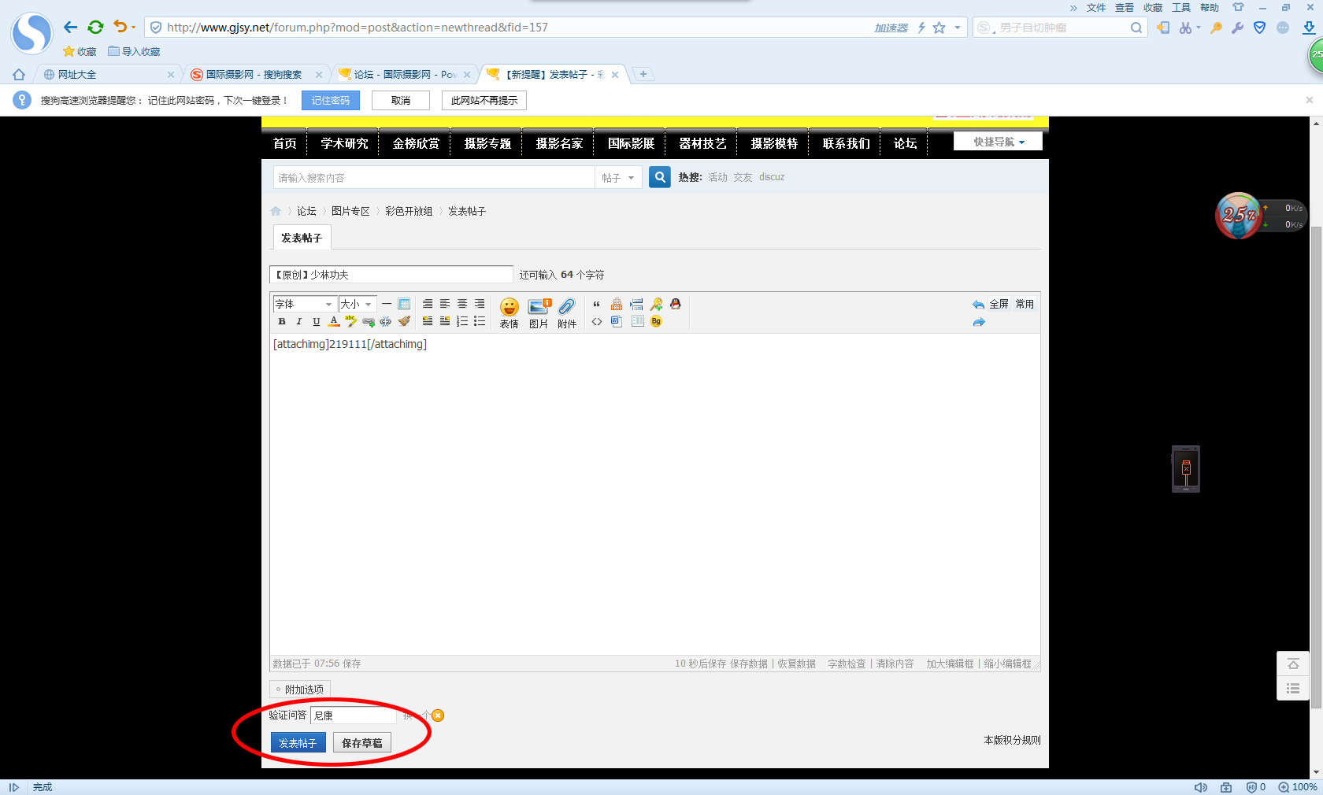The width and height of the screenshot is (1323, 795).
Task: Open the 字体 font dropdown
Action: pyautogui.click(x=304, y=304)
